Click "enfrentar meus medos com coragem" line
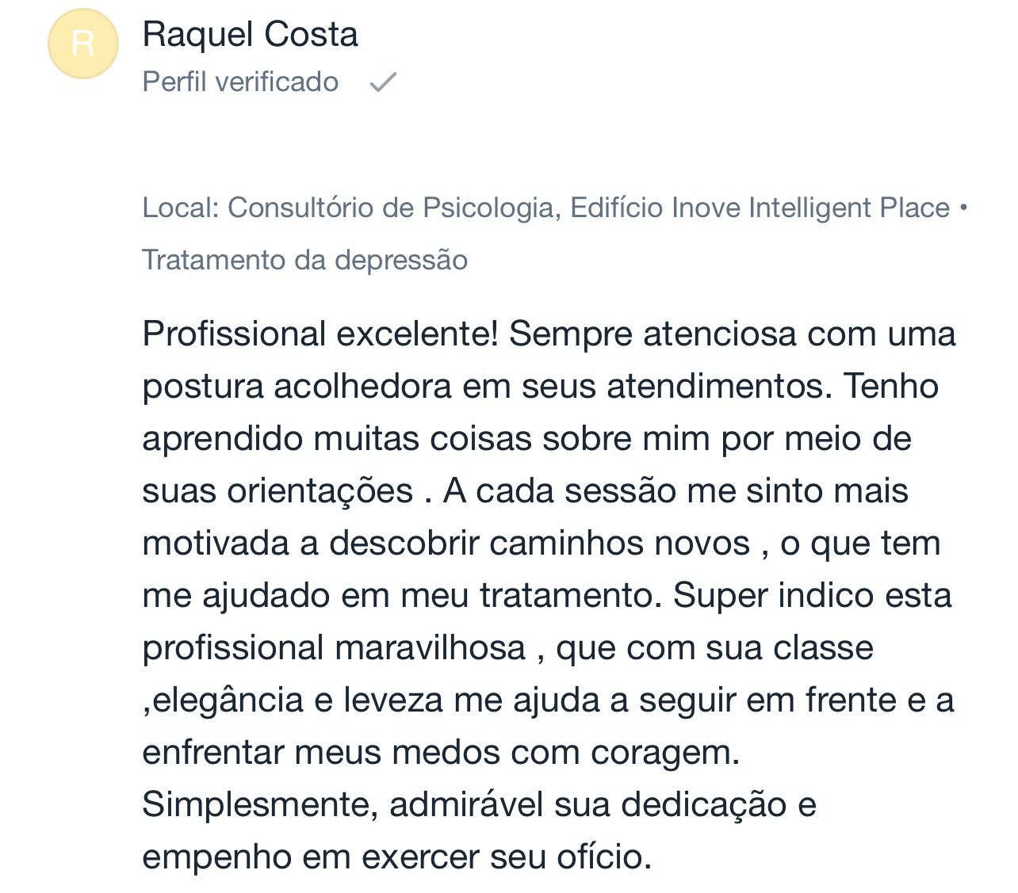Image resolution: width=1018 pixels, height=893 pixels. coord(440,752)
